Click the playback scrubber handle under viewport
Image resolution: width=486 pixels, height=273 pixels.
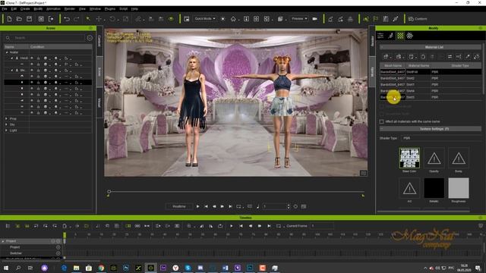(x=109, y=192)
